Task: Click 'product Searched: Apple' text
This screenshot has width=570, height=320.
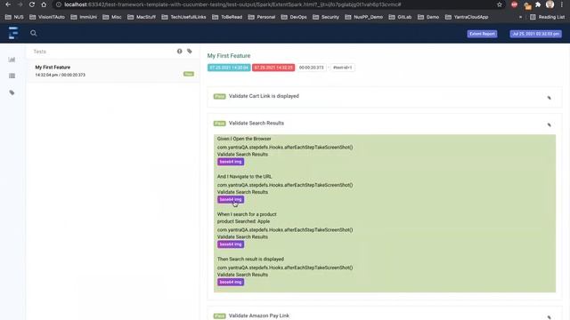Action: 243,221
